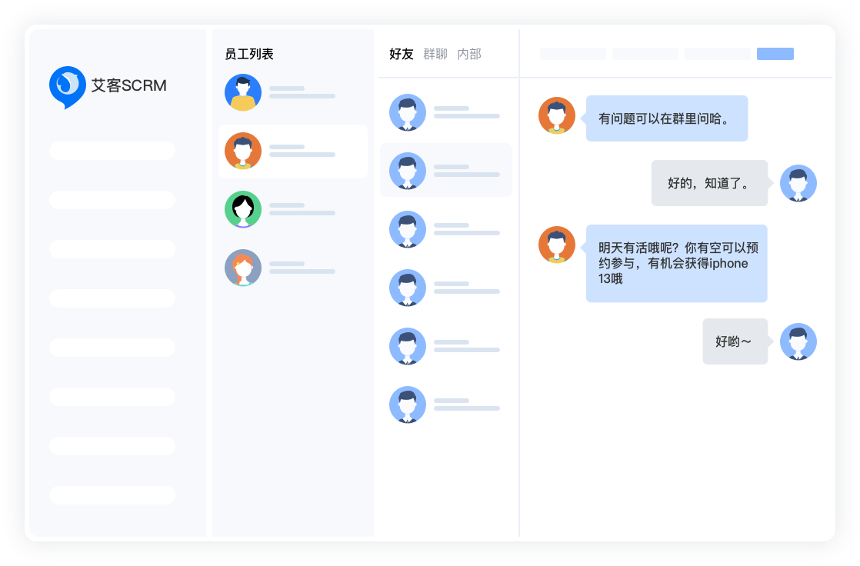Click the reply bubble 好的，知道了。
Viewport: 860px width, 566px height.
tap(709, 183)
